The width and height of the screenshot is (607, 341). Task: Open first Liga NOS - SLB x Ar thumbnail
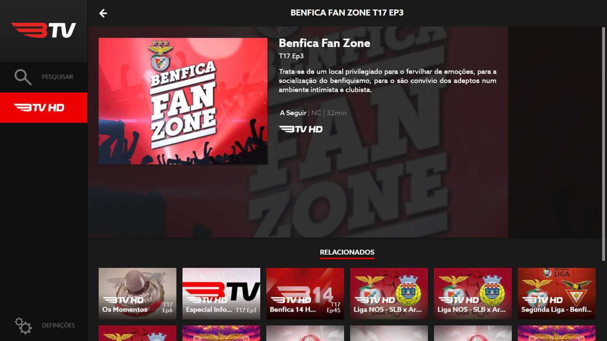pyautogui.click(x=389, y=293)
